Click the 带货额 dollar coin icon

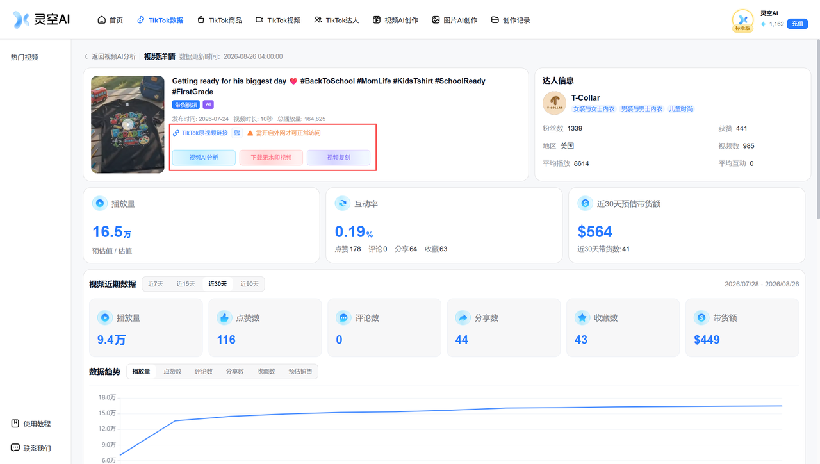[701, 317]
